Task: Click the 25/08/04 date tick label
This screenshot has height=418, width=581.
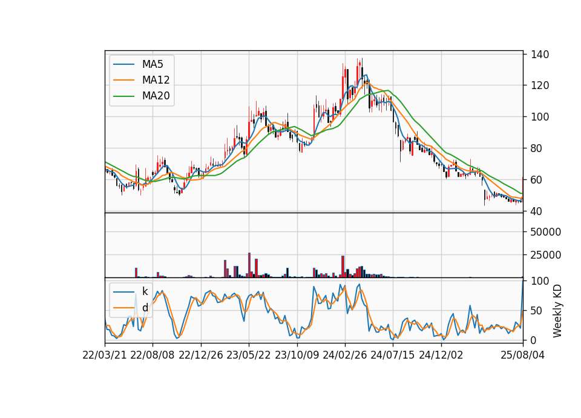Action: (523, 355)
